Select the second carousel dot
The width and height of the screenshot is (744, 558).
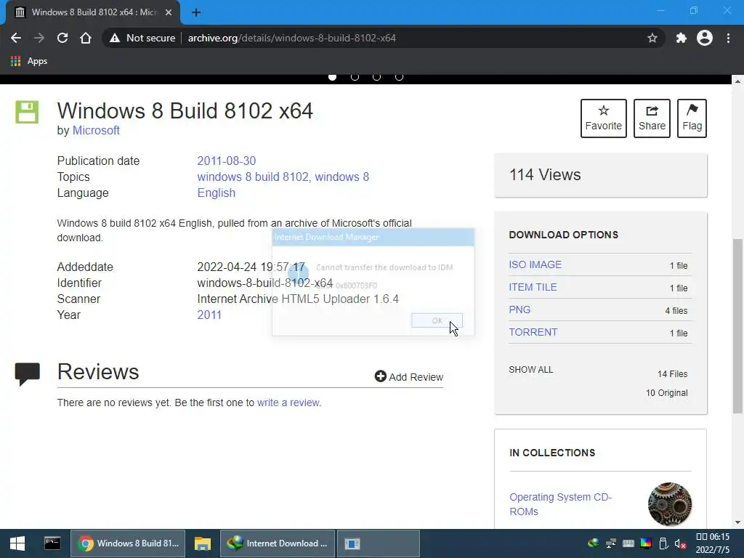pos(355,76)
